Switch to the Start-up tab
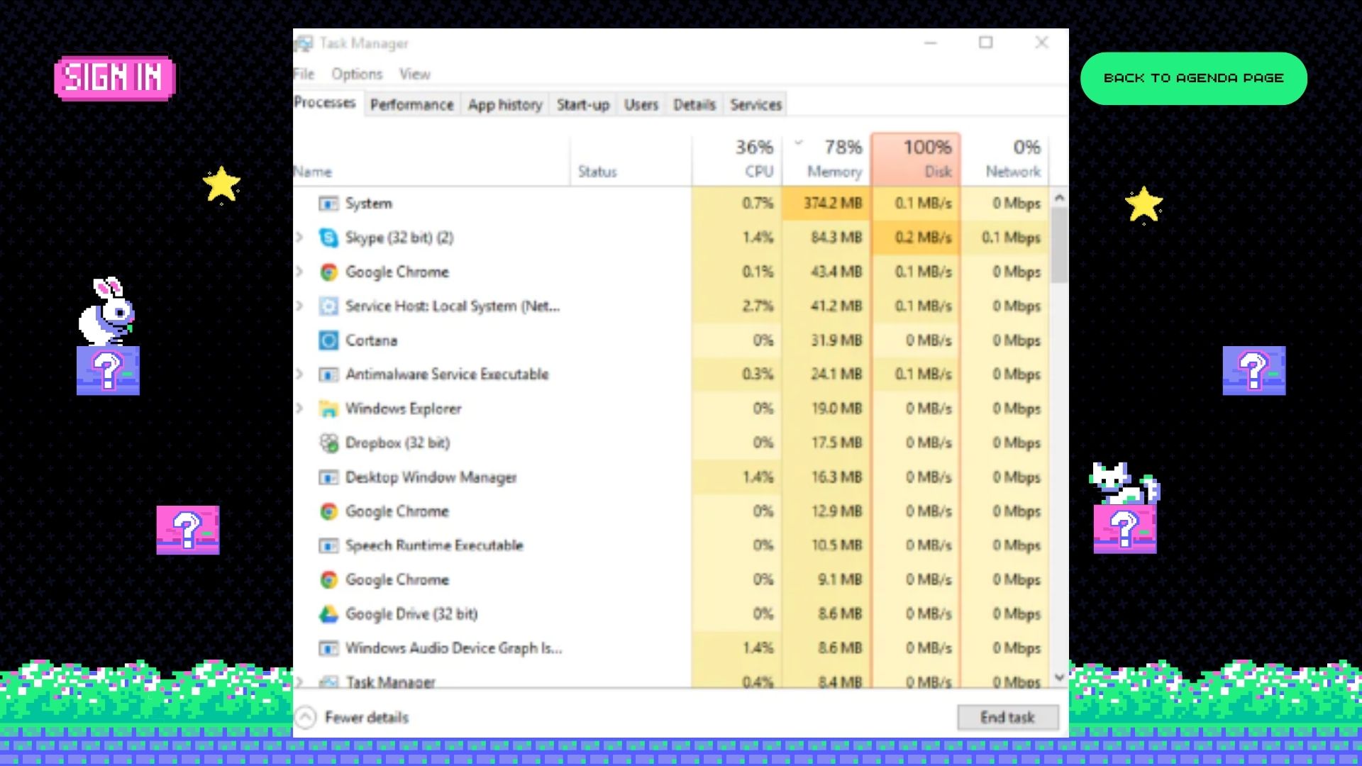1362x766 pixels. 583,105
